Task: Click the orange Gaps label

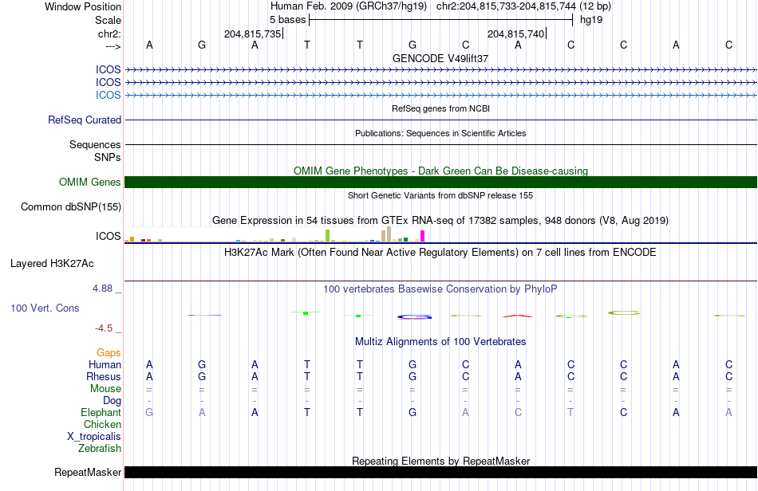Action: [x=109, y=352]
